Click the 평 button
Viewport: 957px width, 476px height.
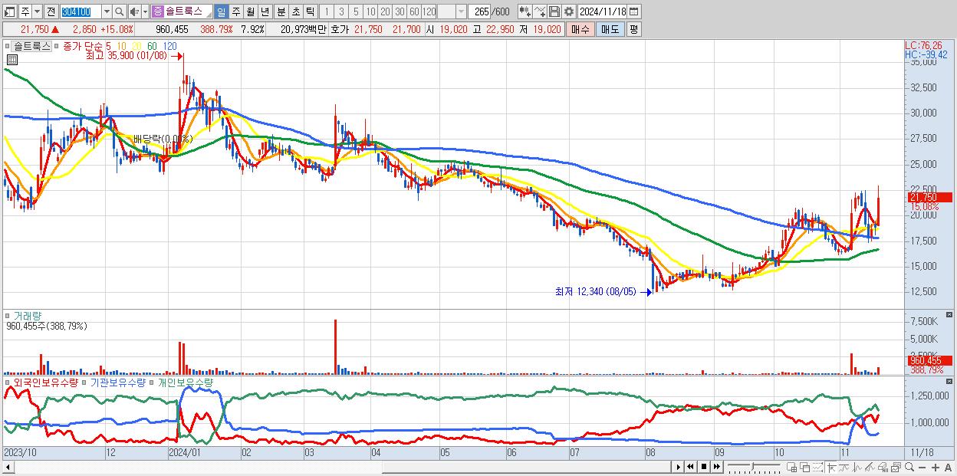click(633, 29)
